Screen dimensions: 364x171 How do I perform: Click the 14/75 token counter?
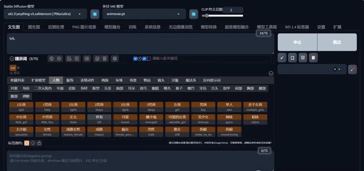[264, 33]
